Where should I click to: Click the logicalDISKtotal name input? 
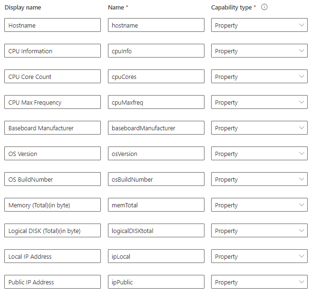(x=156, y=231)
